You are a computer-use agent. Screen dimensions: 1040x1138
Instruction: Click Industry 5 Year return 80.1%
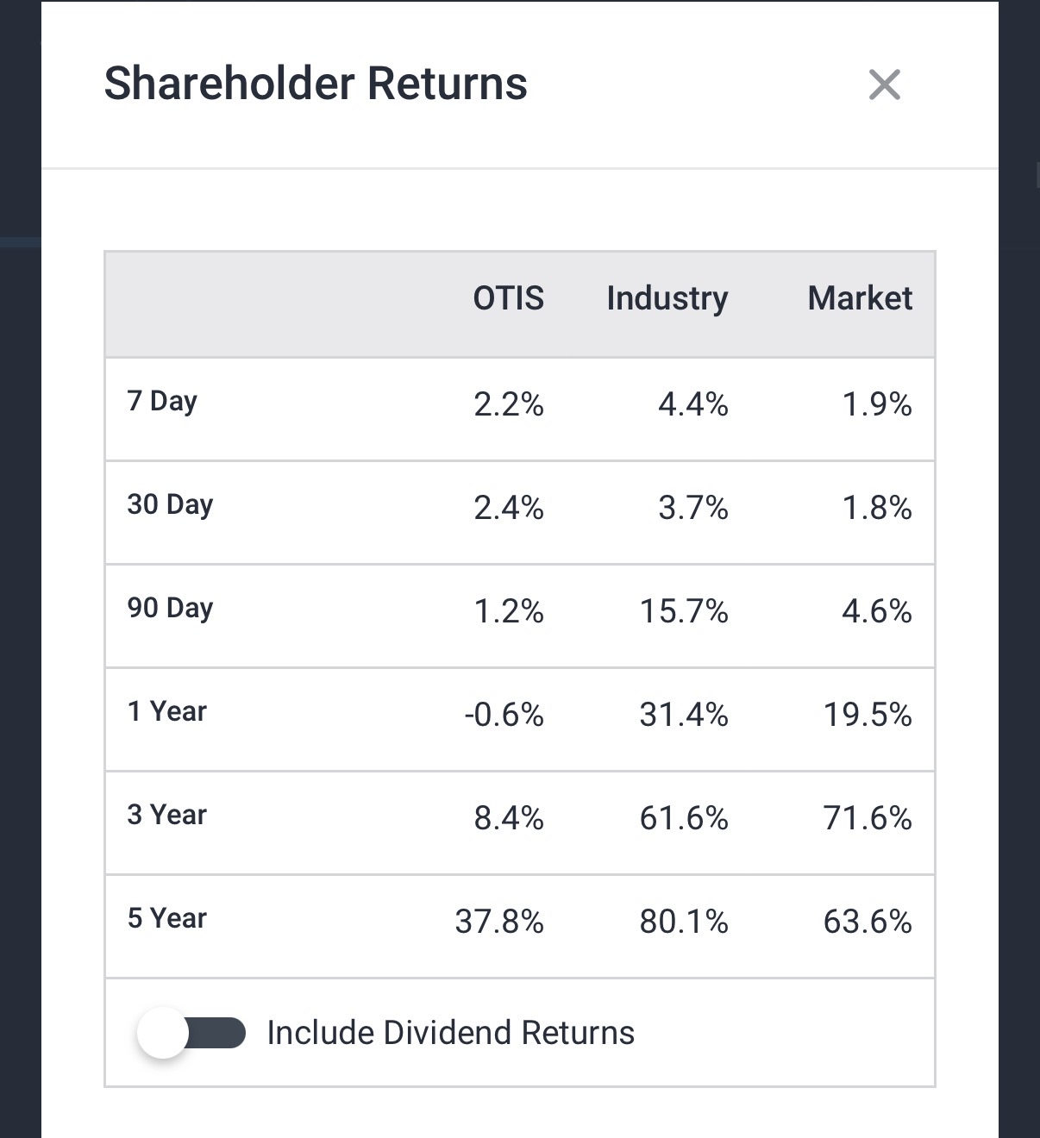(x=683, y=922)
